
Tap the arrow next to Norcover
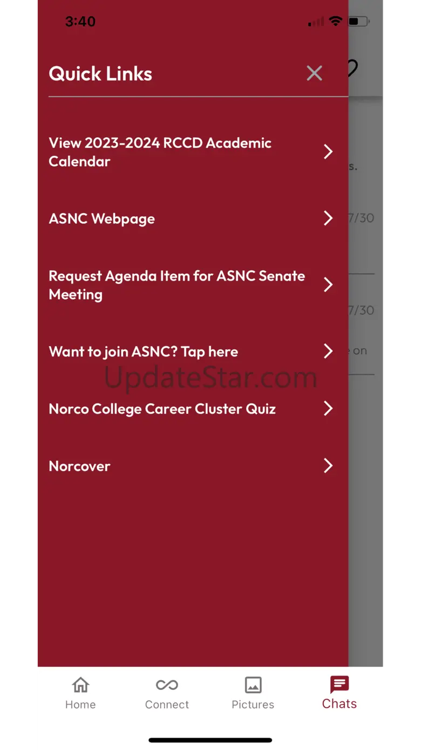(x=328, y=466)
